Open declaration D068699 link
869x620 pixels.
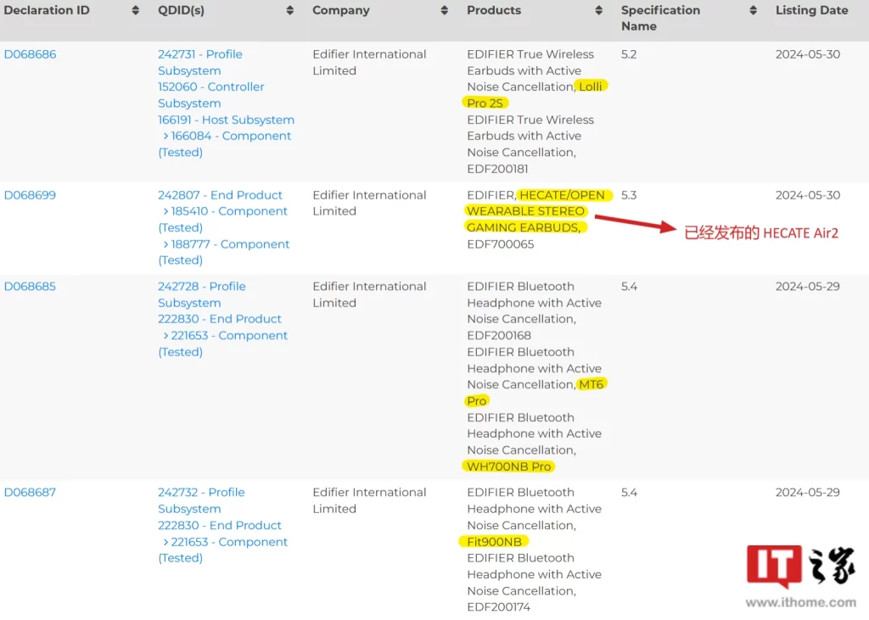30,195
